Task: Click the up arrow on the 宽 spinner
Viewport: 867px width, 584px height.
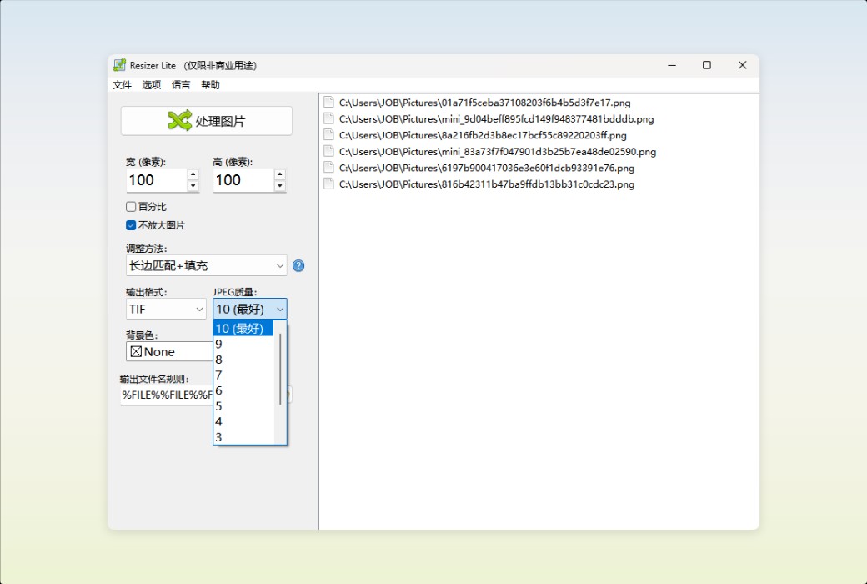Action: pos(193,175)
